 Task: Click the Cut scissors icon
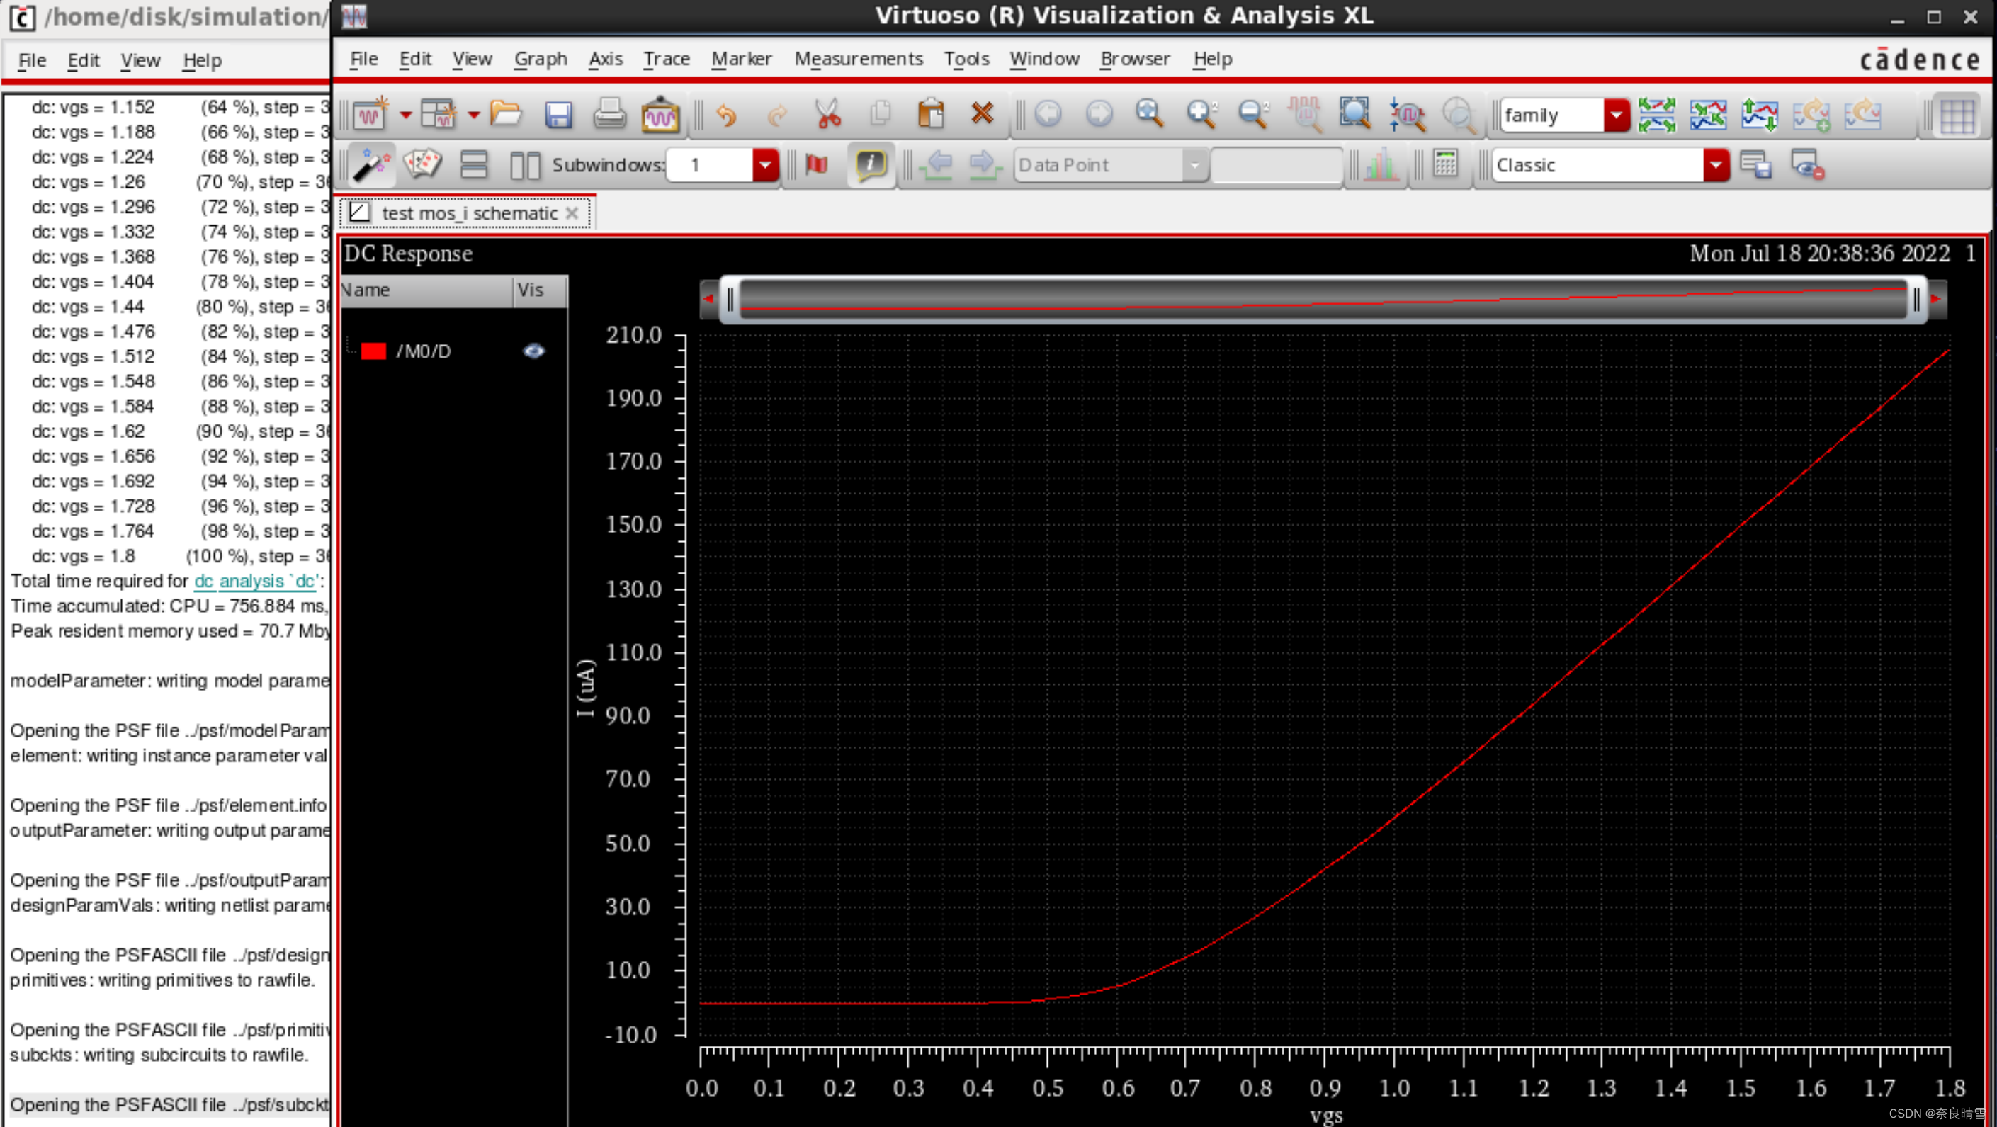828,115
